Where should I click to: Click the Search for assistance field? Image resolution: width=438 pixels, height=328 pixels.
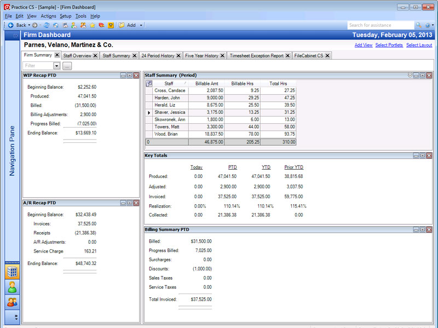coord(381,25)
